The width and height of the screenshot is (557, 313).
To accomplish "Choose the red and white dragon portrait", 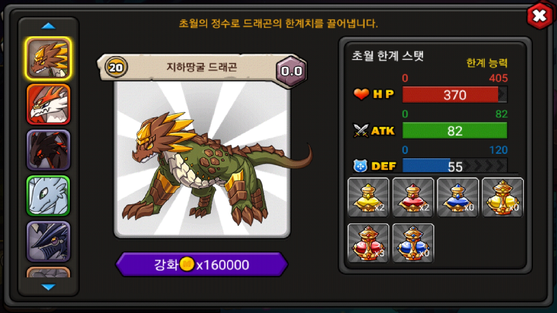I will coord(48,104).
